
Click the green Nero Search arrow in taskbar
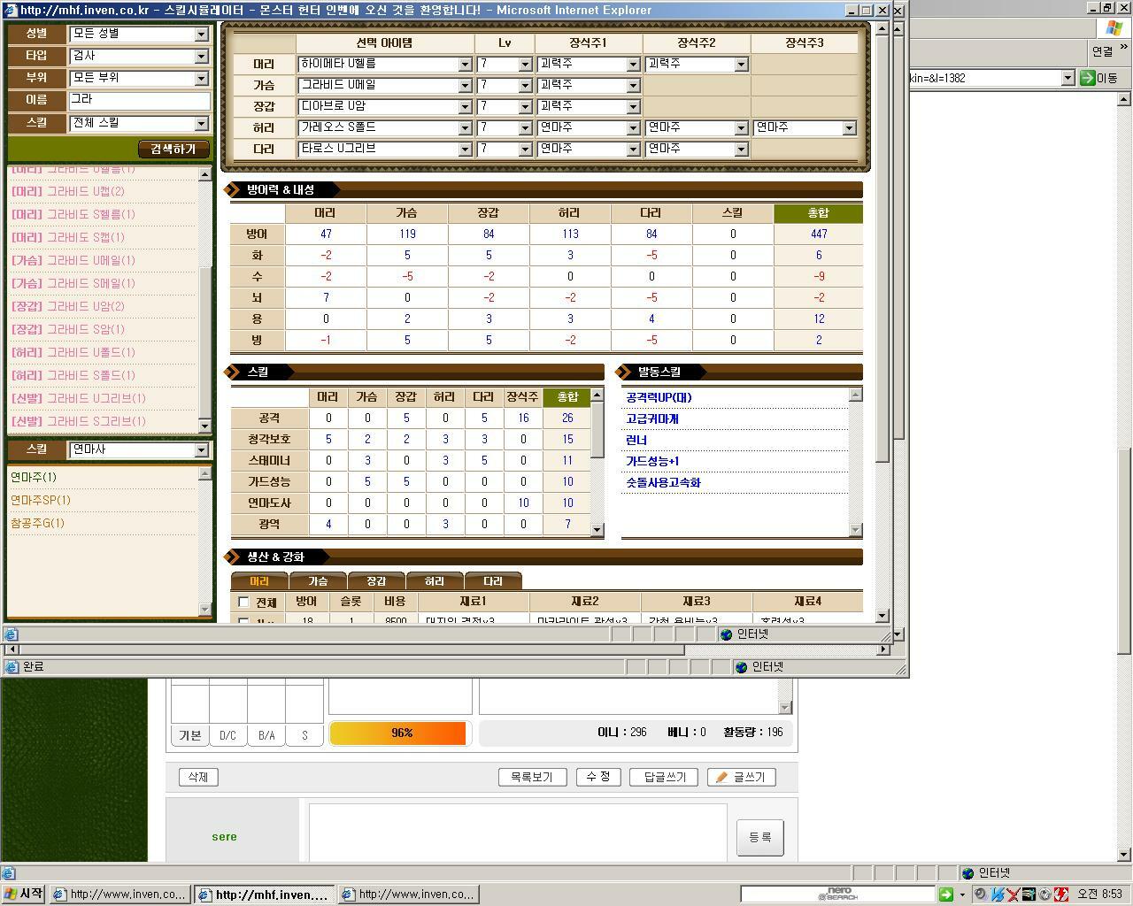pyautogui.click(x=946, y=894)
